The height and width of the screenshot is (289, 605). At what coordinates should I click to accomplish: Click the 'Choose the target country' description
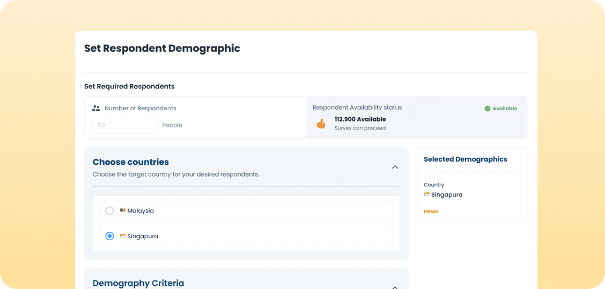(x=176, y=174)
